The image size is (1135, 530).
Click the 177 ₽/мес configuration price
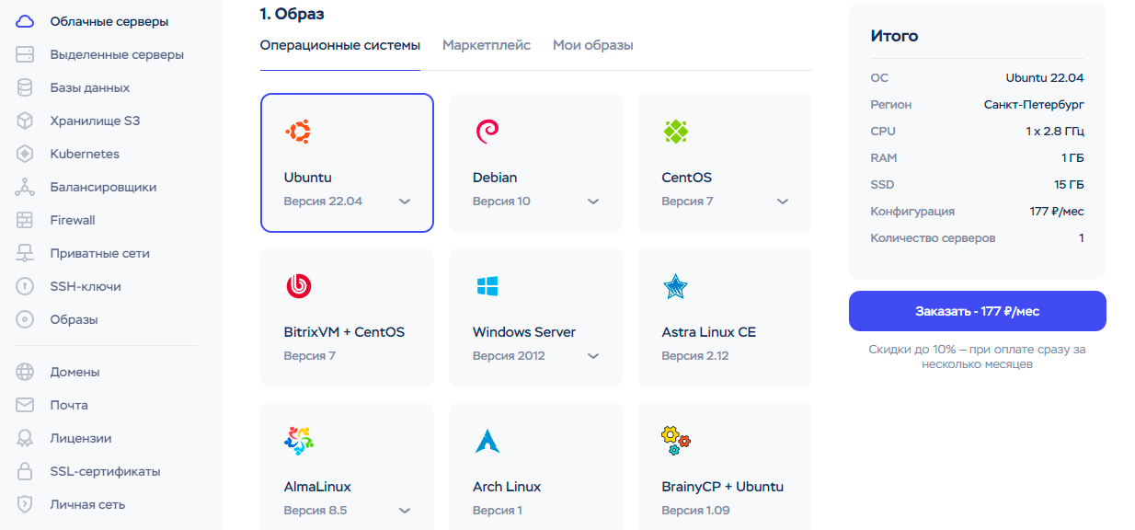pos(1057,212)
